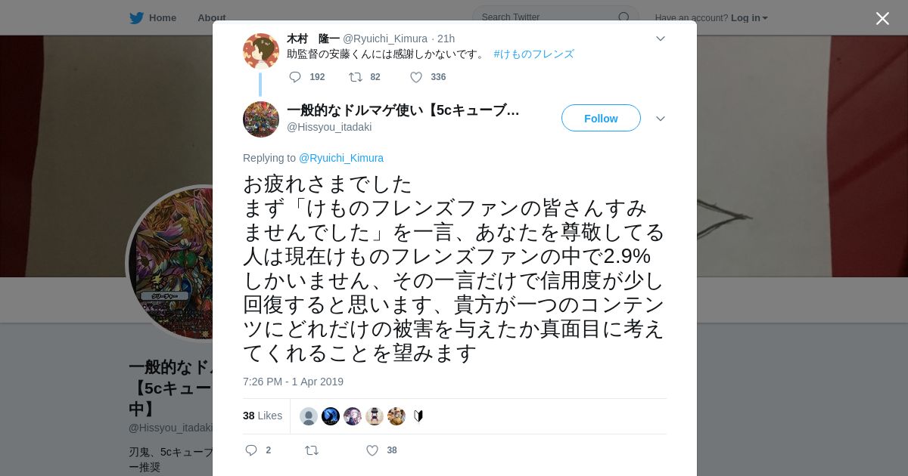Open @Ryuichi_Kimura in the Replying to line
This screenshot has height=476, width=908.
click(341, 158)
